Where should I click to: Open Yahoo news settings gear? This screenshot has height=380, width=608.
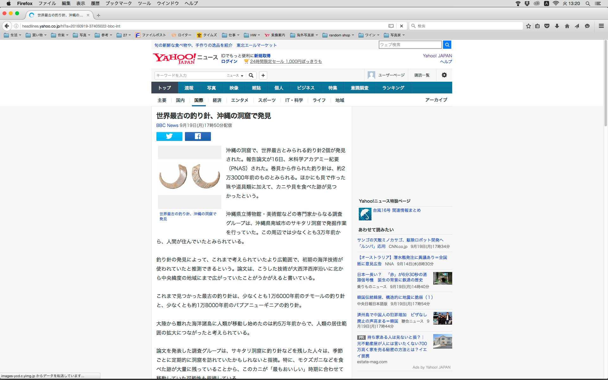coord(444,75)
